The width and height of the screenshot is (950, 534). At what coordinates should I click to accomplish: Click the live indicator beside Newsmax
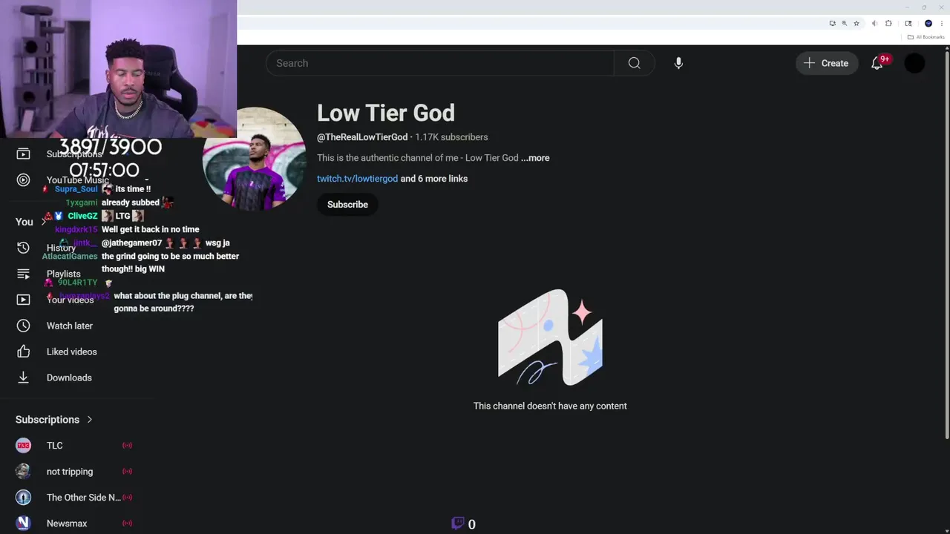[127, 524]
